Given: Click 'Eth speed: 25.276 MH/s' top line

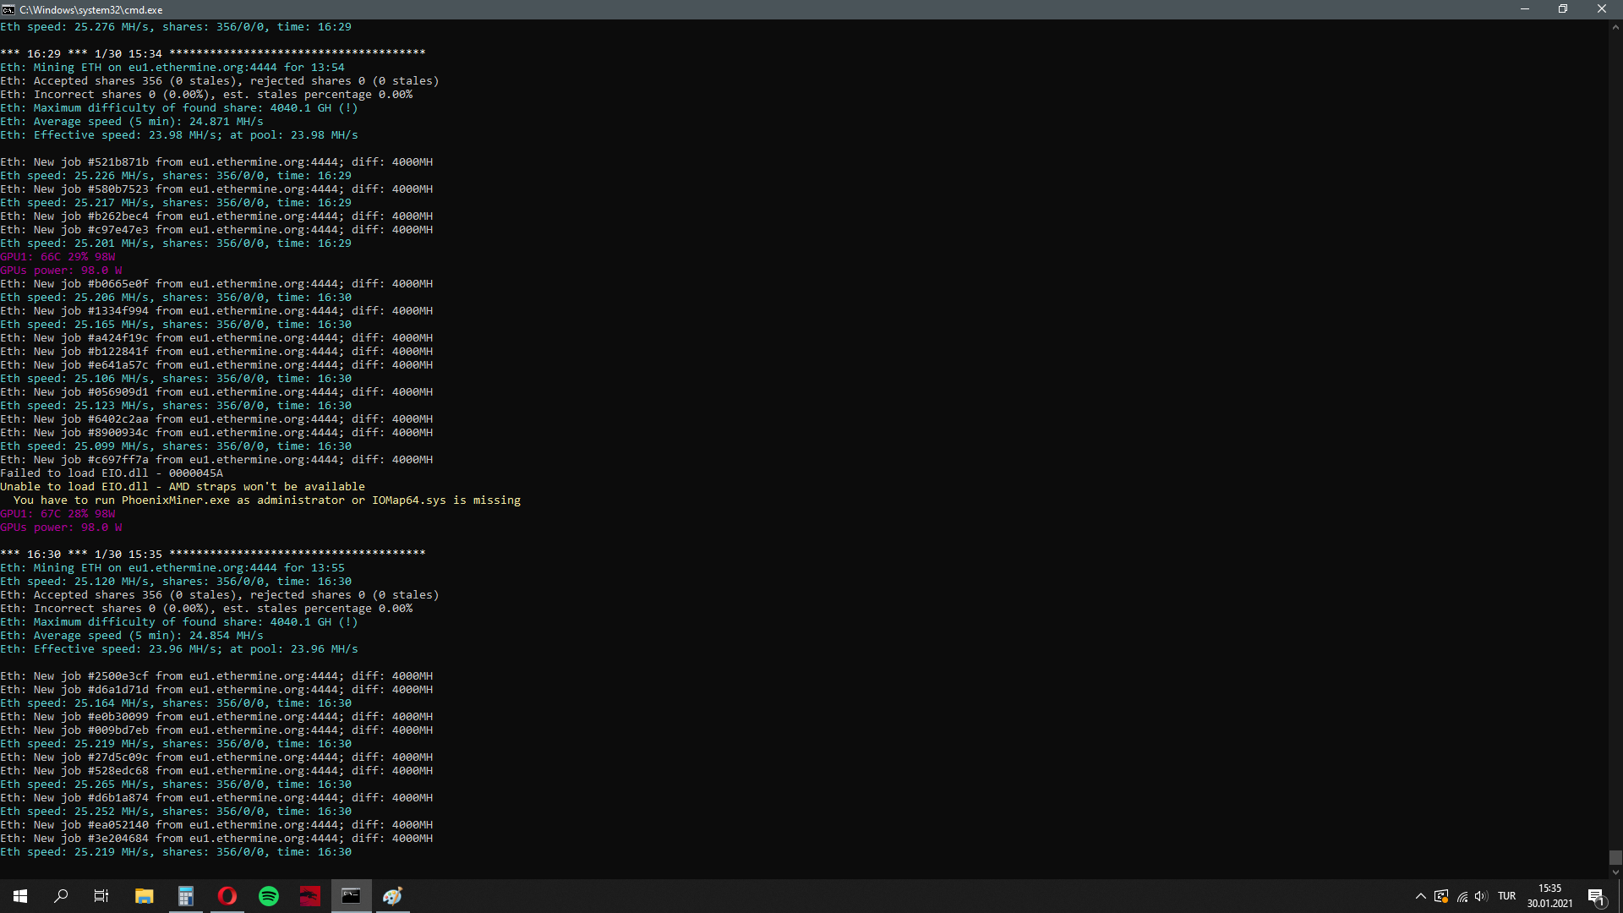Looking at the screenshot, I should (x=176, y=27).
